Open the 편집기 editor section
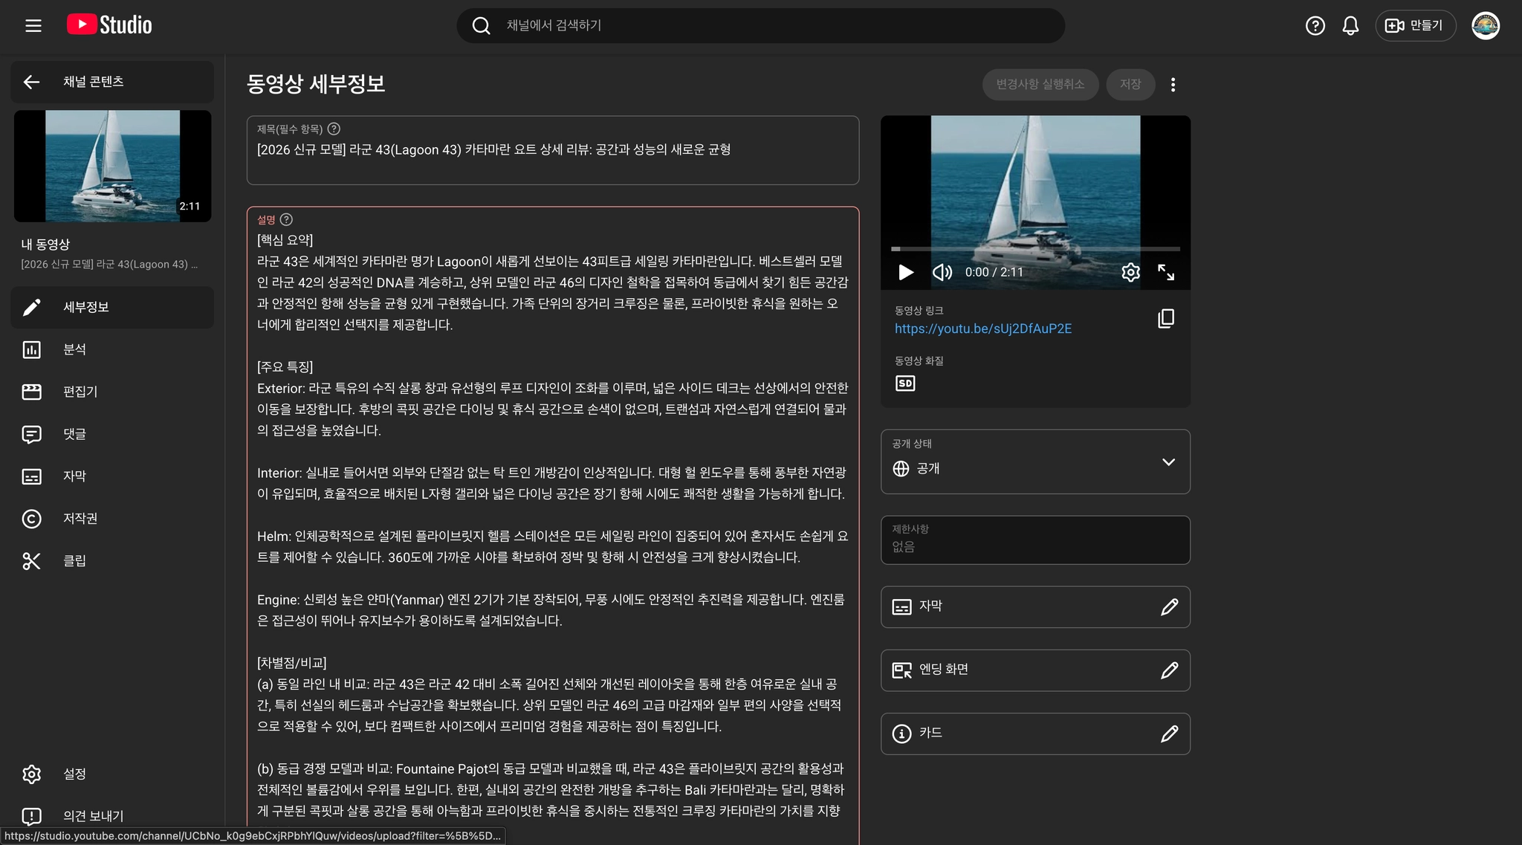This screenshot has width=1522, height=845. pyautogui.click(x=80, y=392)
